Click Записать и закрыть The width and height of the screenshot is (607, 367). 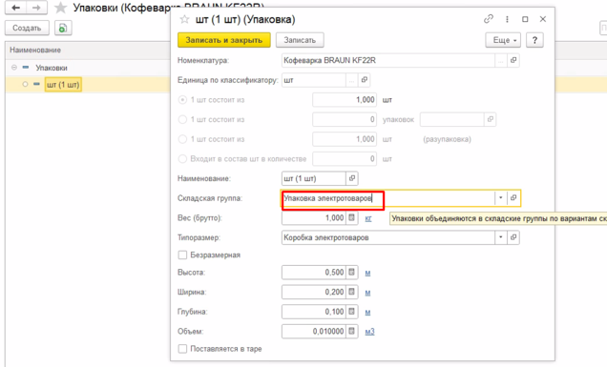point(224,40)
